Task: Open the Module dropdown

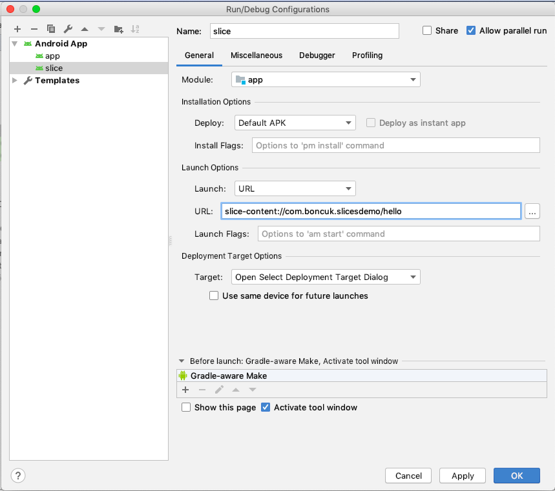Action: (326, 79)
